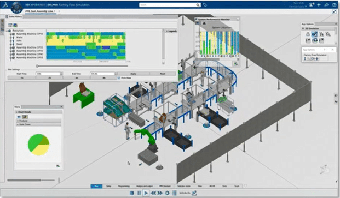Click middle icon in 3D Simulation bottom row
The width and height of the screenshot is (340, 198).
pyautogui.click(x=315, y=40)
